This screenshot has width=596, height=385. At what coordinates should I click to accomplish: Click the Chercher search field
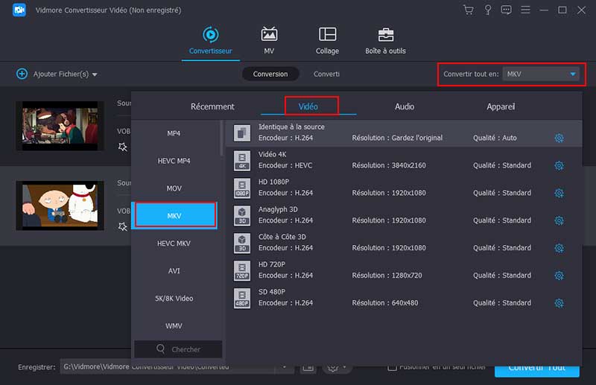179,349
